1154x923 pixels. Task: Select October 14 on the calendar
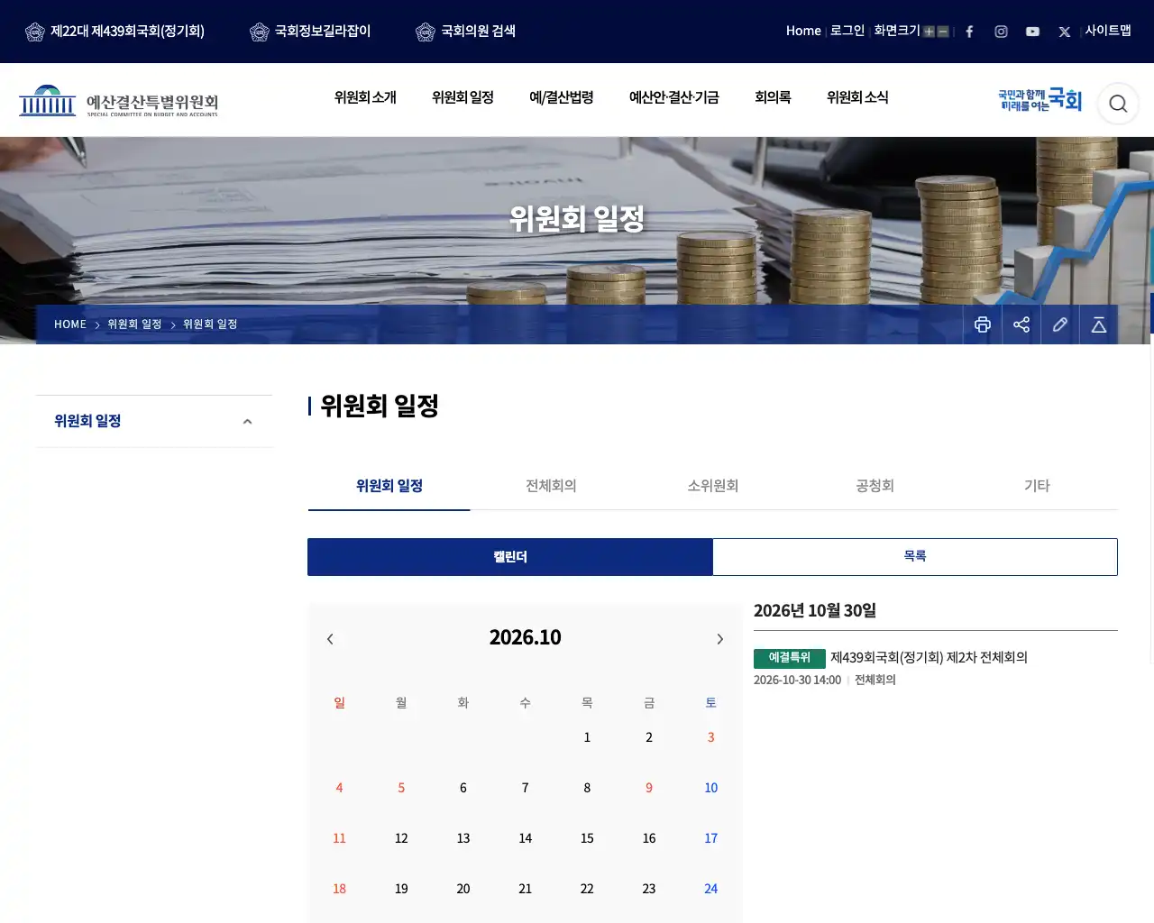[x=526, y=838]
